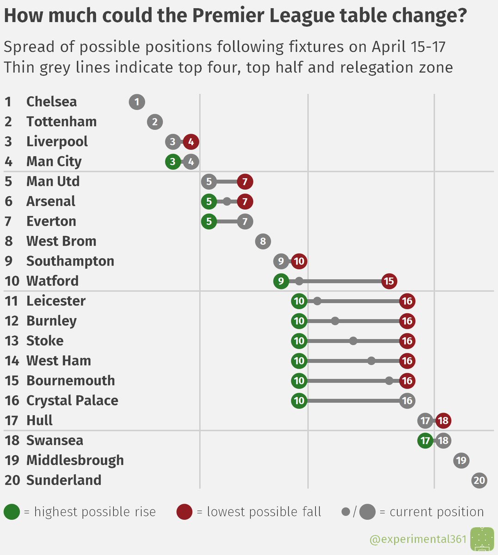Click the Bournemouth team name
The image size is (498, 555).
71,381
